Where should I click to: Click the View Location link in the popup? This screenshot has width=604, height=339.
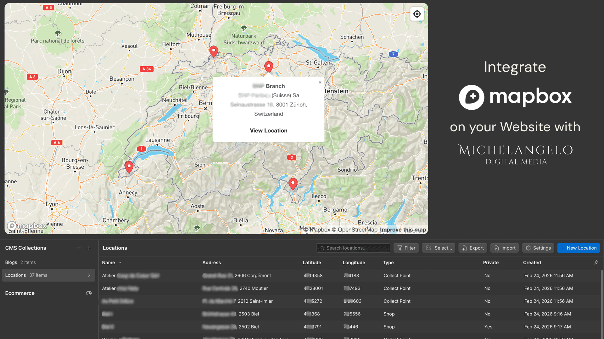268,131
